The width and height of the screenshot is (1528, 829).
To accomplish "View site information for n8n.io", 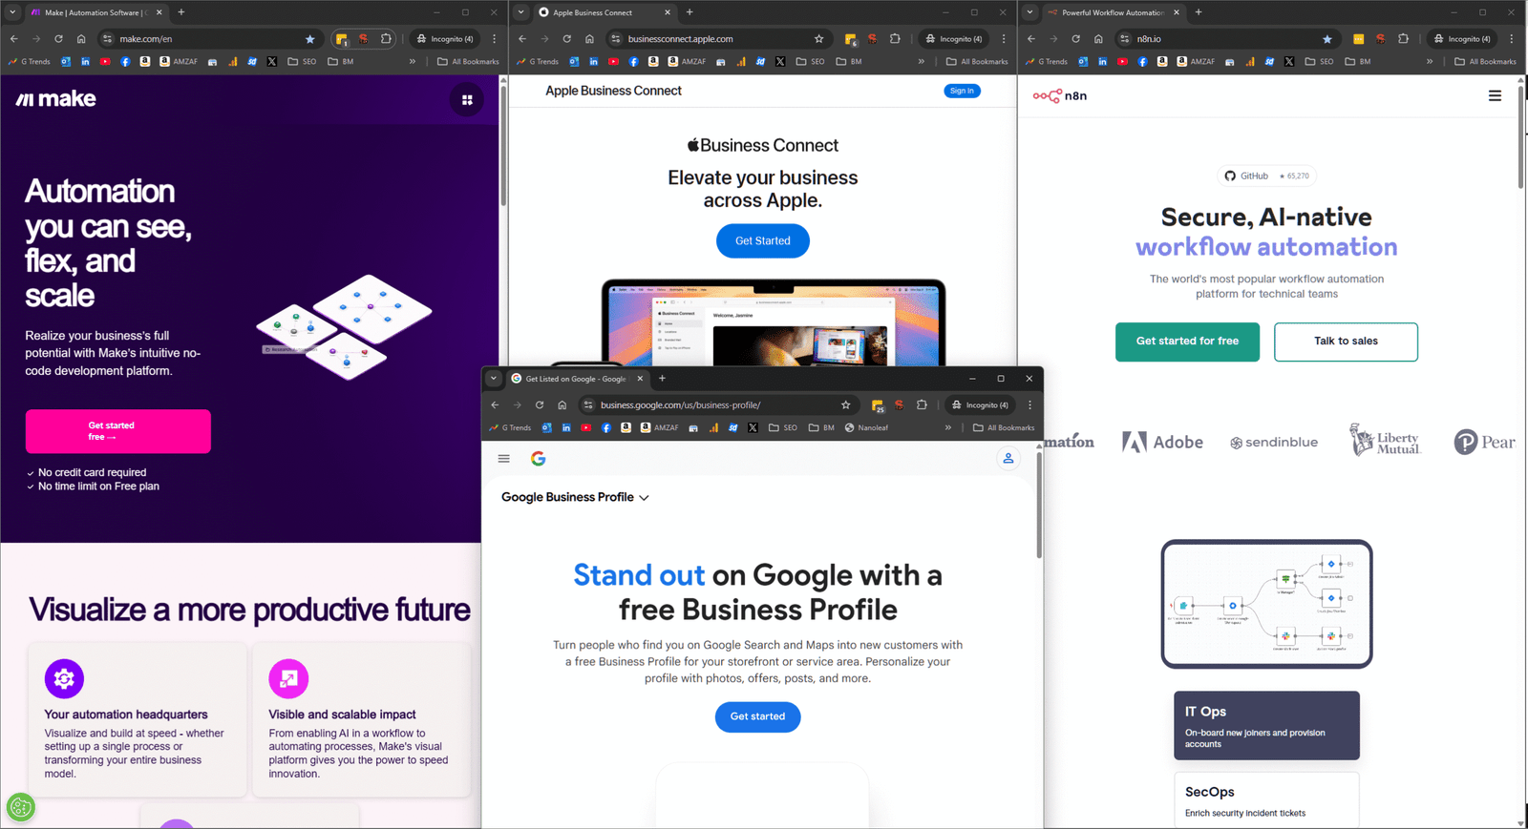I will (x=1125, y=39).
